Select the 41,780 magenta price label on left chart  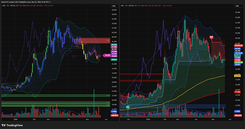tap(114, 47)
